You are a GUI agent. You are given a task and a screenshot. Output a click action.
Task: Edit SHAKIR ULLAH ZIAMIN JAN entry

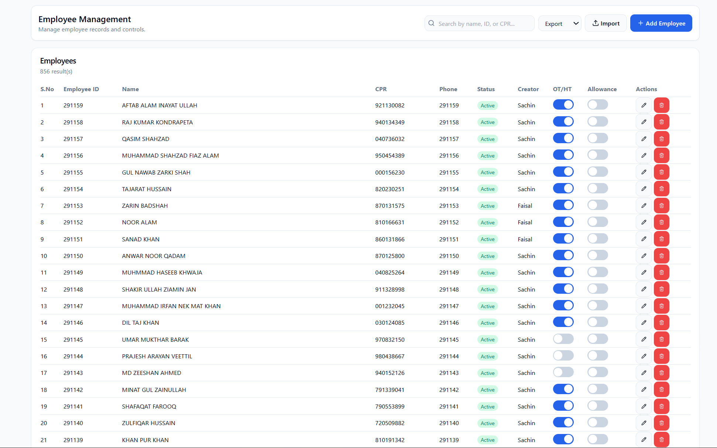coord(644,289)
